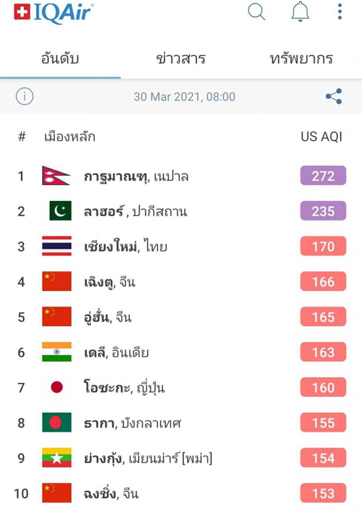Tap the Myanmar flag icon
Viewport: 362px width, 511px height.
57,458
